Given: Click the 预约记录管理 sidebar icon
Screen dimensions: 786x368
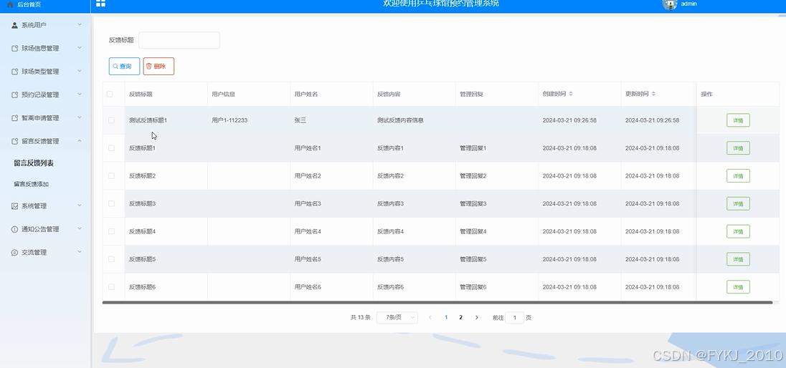Looking at the screenshot, I should [14, 95].
